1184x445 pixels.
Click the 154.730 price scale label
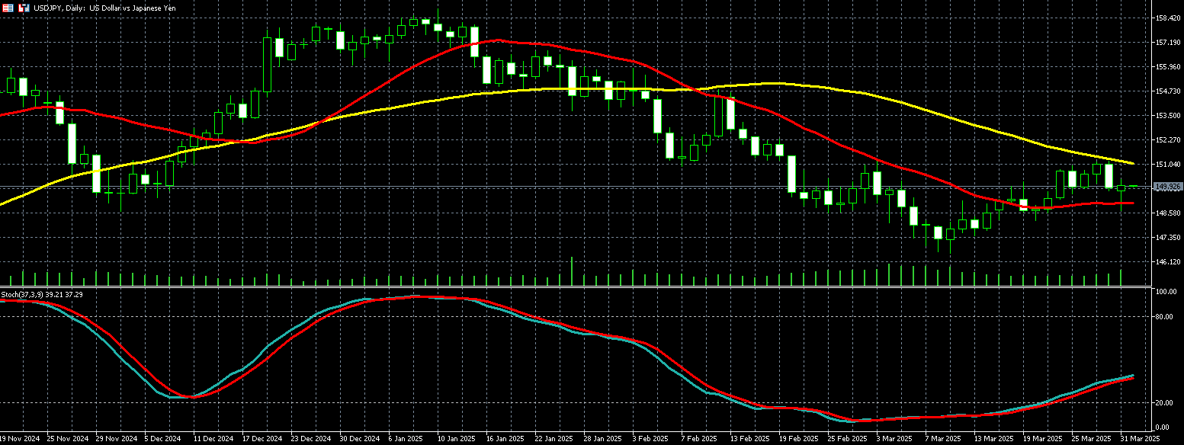[1168, 91]
